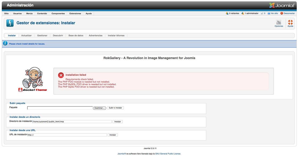Click the 'Joomla! 2.5.11' version text

(x=150, y=148)
